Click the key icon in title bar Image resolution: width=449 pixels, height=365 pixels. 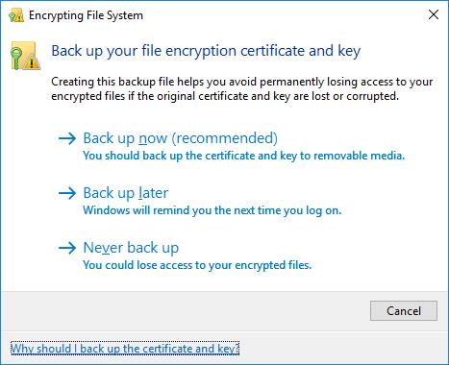(16, 15)
